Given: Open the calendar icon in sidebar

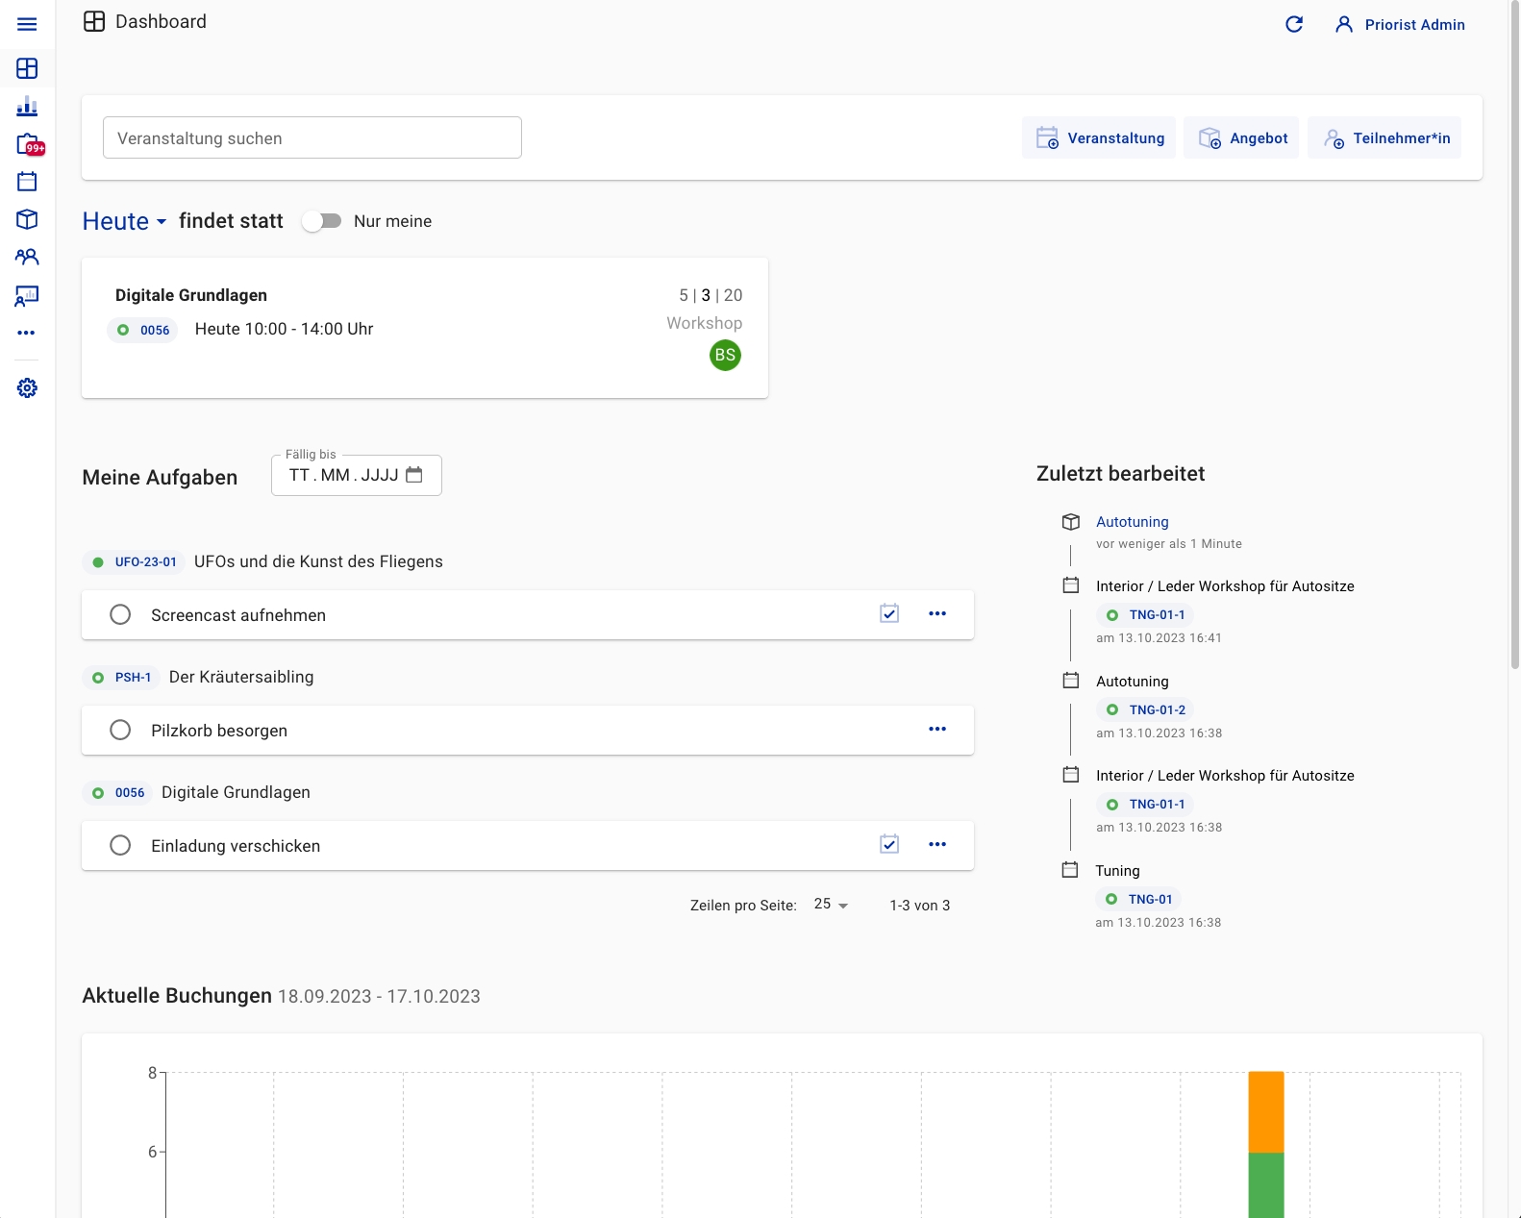Looking at the screenshot, I should pos(27,182).
